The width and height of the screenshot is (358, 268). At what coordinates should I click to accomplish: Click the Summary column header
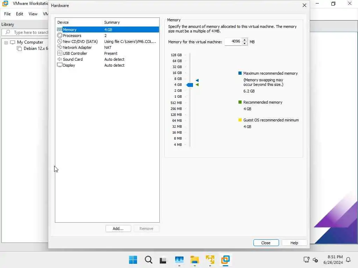pyautogui.click(x=131, y=22)
